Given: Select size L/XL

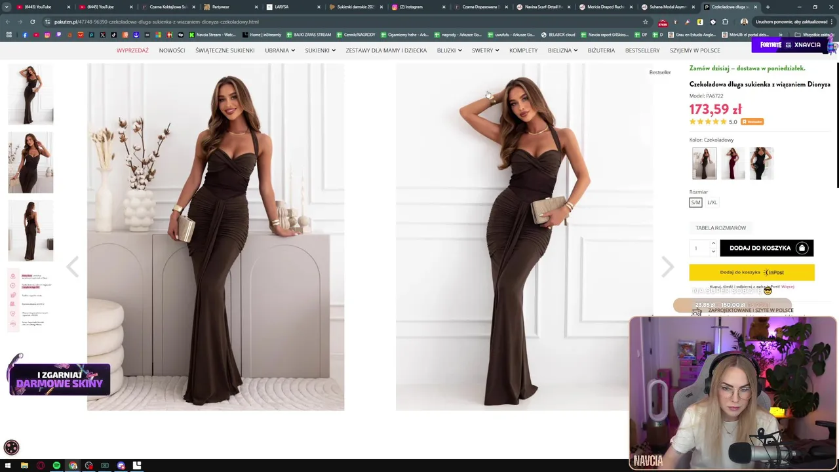Looking at the screenshot, I should tap(712, 203).
